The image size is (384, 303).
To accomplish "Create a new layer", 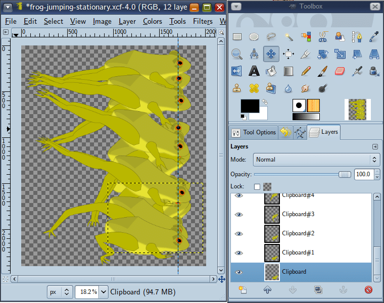I will (243, 290).
